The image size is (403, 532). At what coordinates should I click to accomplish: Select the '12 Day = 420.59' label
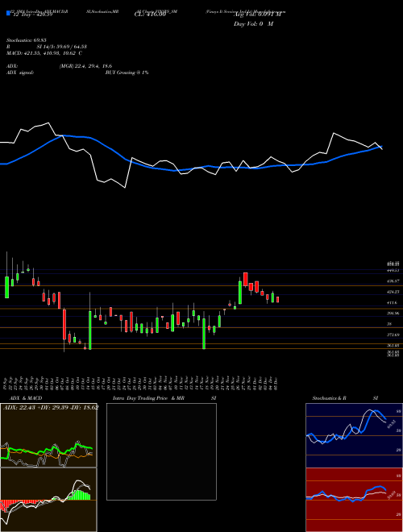point(32,15)
